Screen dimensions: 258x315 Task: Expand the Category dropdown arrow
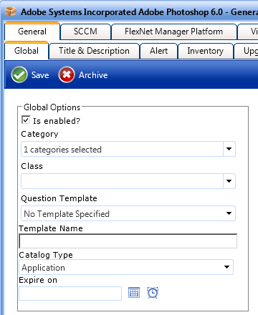[229, 149]
